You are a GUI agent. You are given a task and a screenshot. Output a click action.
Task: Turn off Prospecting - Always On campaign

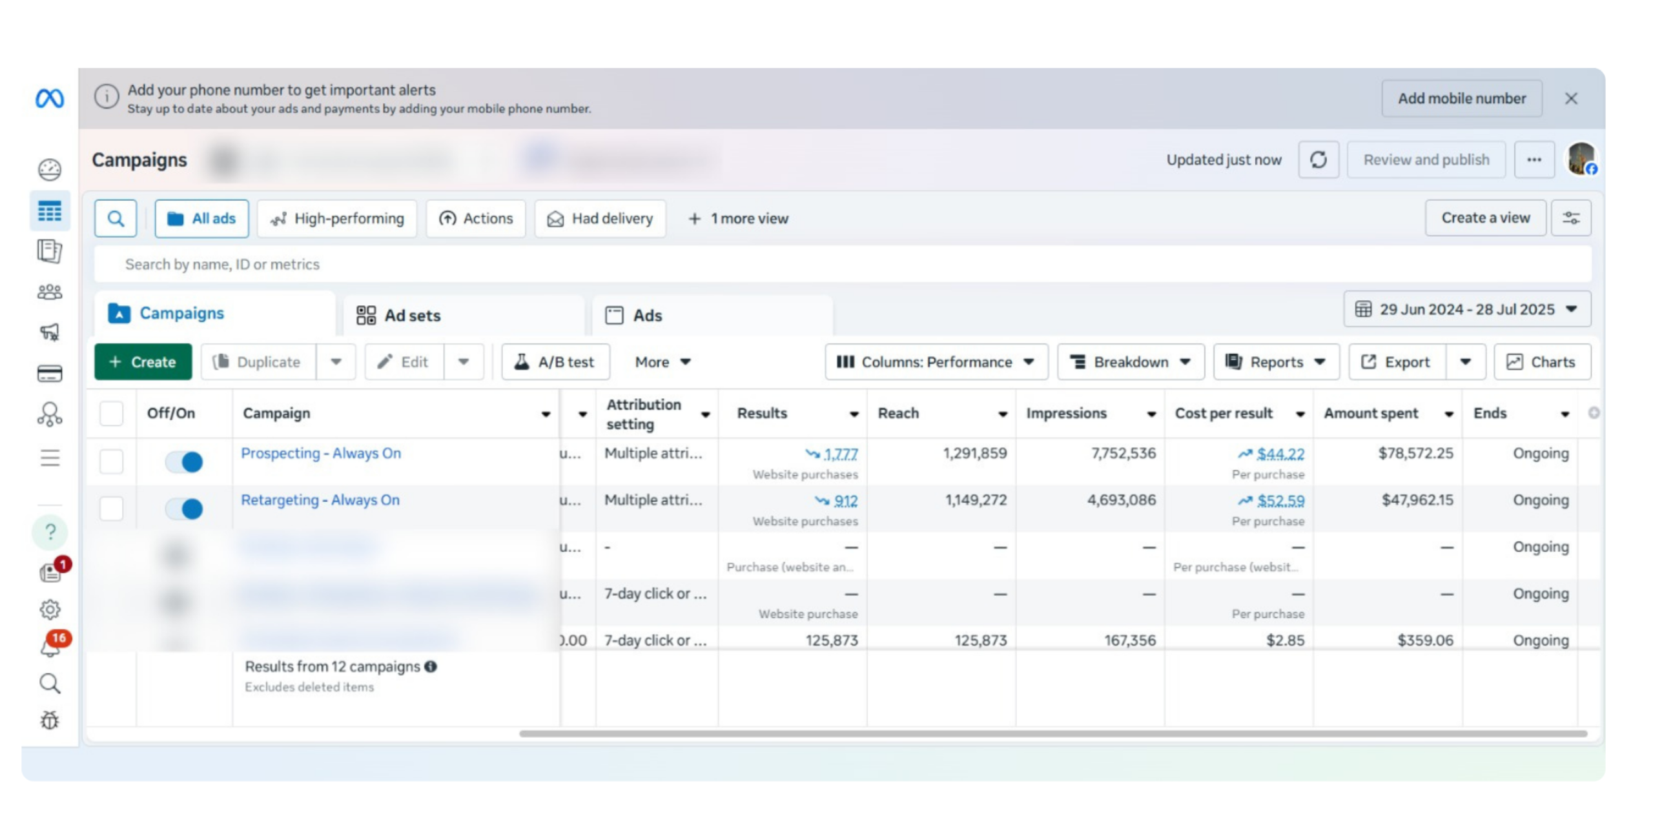click(x=184, y=462)
